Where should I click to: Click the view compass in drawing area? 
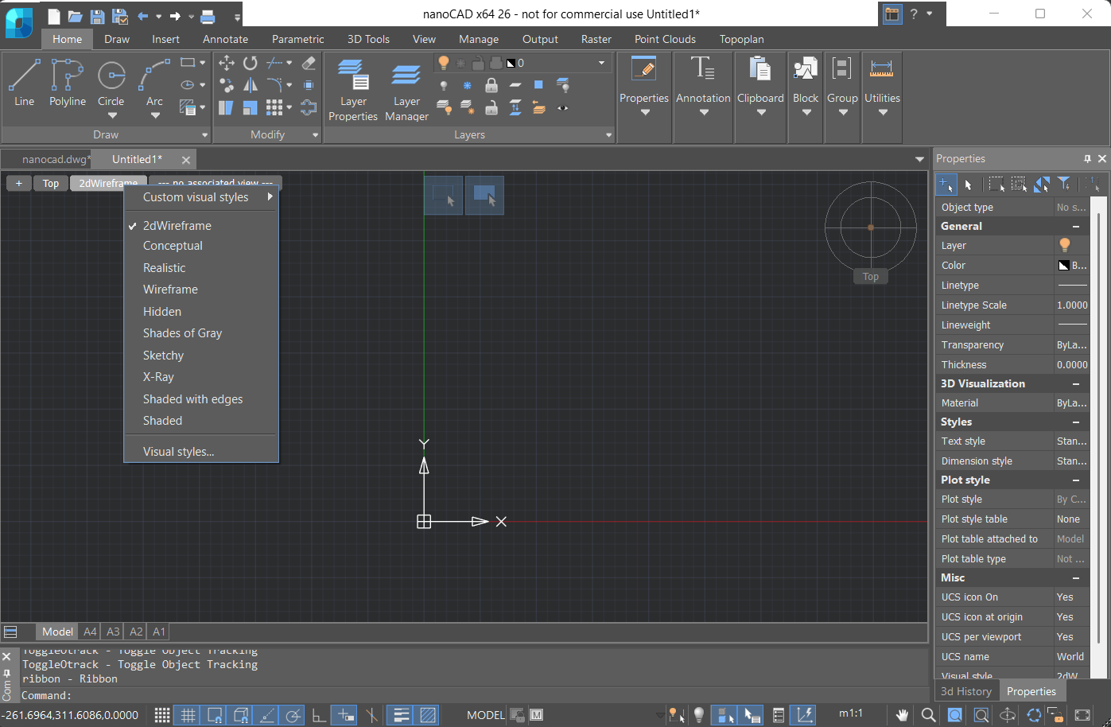click(871, 227)
